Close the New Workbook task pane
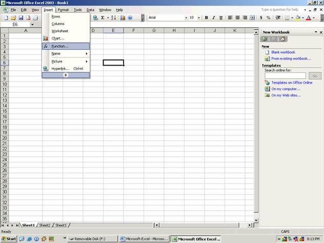The height and width of the screenshot is (243, 324). click(x=321, y=32)
